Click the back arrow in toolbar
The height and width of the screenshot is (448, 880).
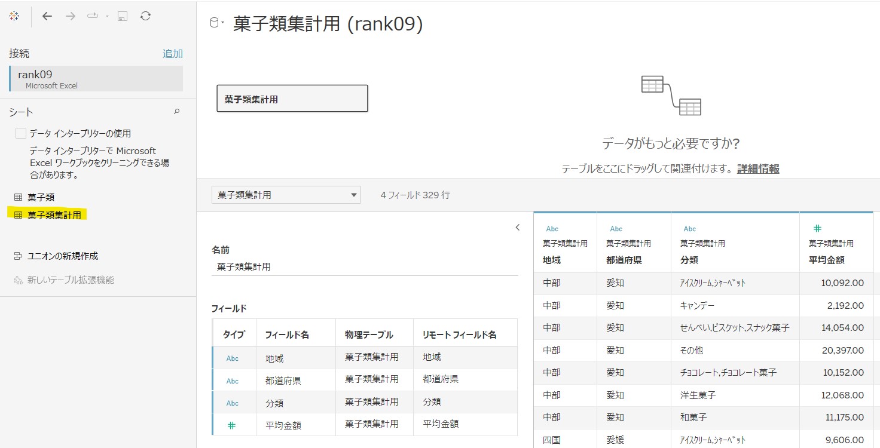[47, 17]
